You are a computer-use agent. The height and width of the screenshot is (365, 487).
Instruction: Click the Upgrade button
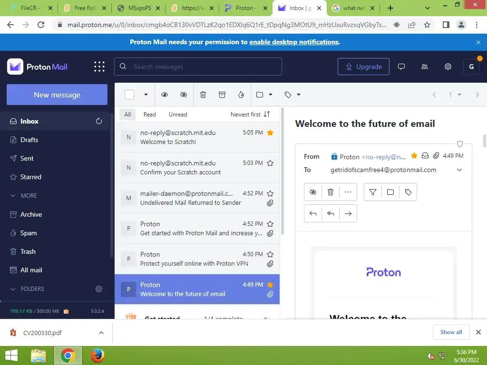point(363,67)
